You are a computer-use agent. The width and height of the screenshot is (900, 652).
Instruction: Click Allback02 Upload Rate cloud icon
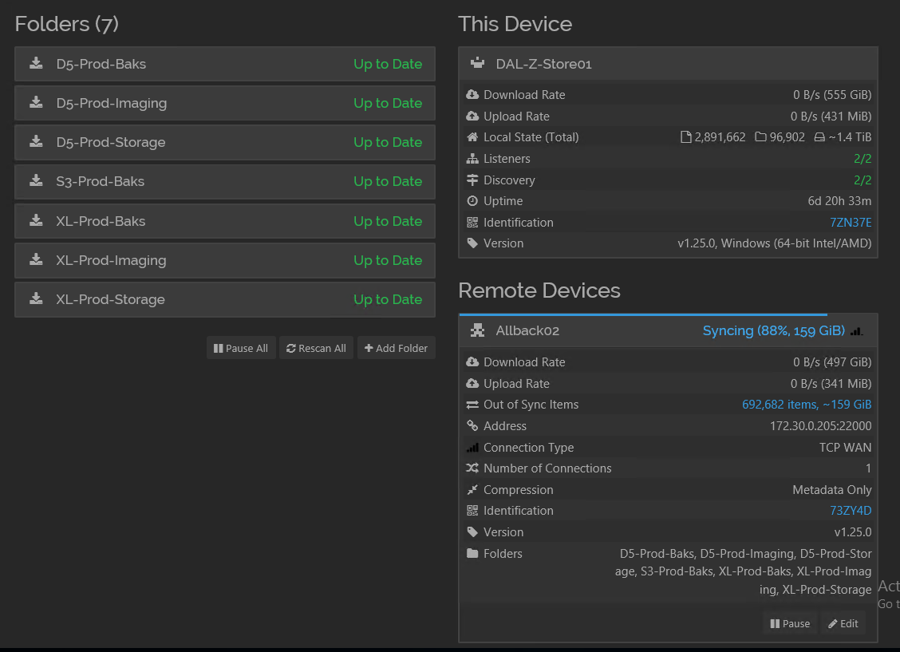pyautogui.click(x=472, y=383)
